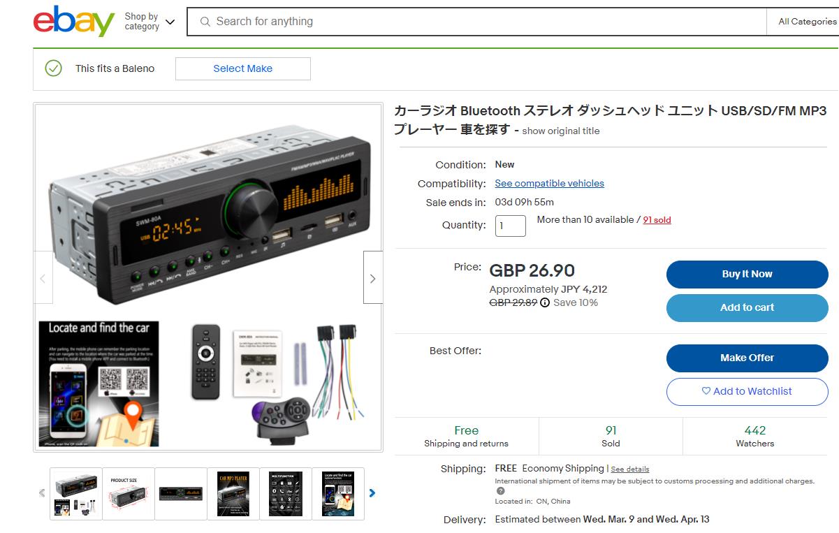Advance thumbnail strip with blue arrow
839x533 pixels.
(372, 493)
